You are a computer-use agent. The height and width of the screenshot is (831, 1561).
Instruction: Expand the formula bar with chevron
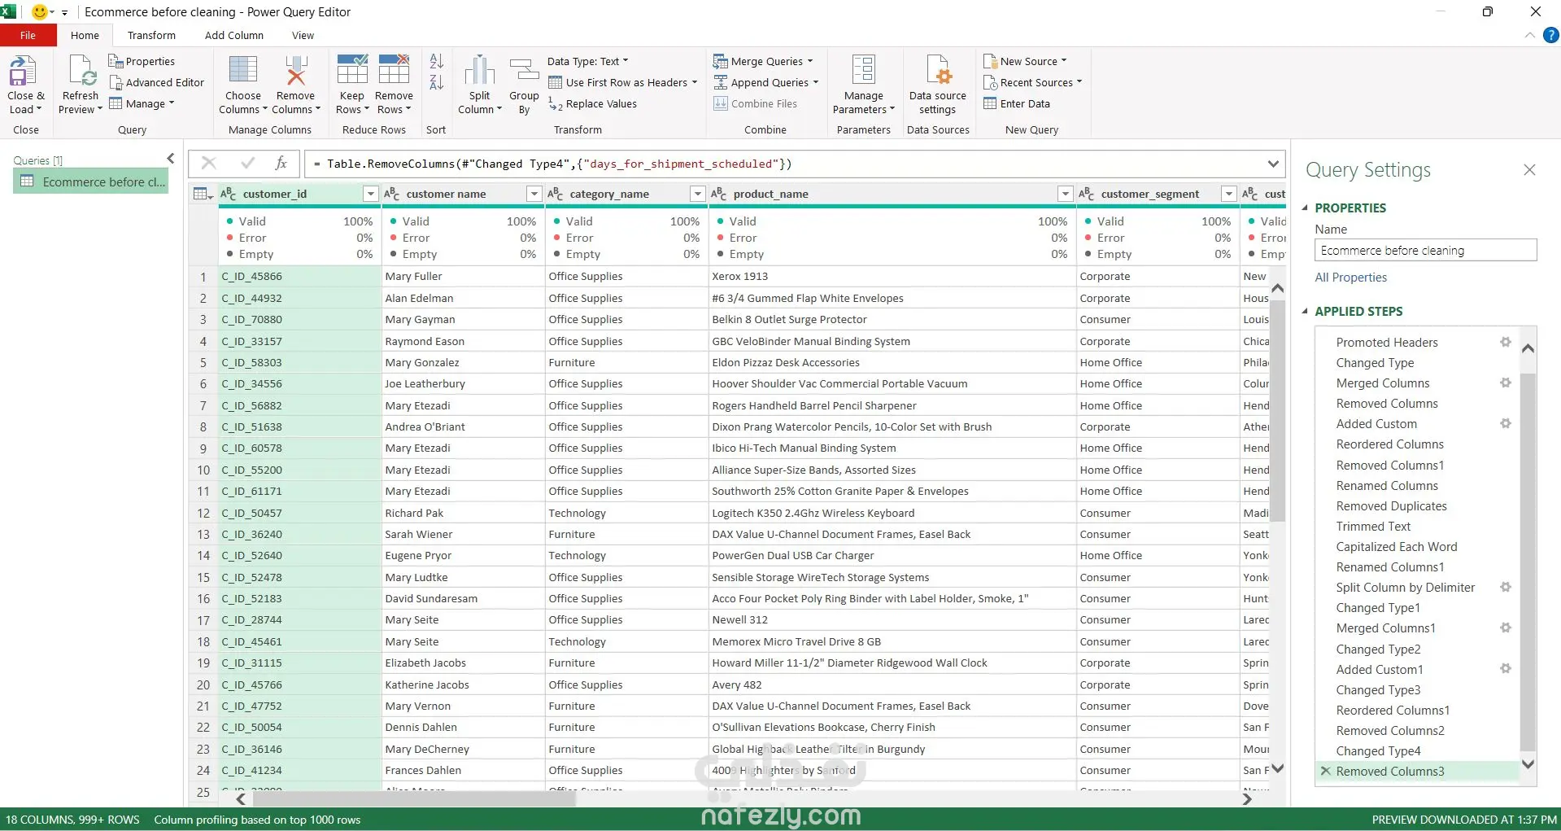(x=1273, y=164)
